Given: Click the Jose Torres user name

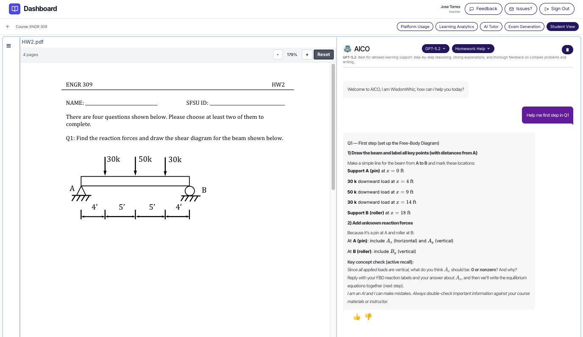Looking at the screenshot, I should tap(450, 7).
